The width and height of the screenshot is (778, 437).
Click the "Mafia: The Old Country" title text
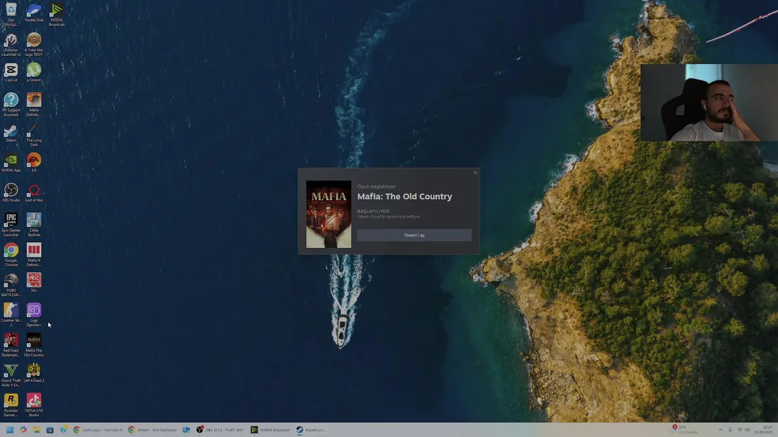pyautogui.click(x=405, y=197)
